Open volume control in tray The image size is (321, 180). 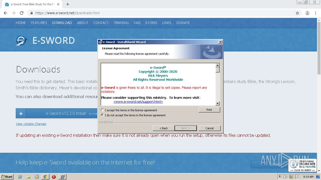pyautogui.click(x=285, y=177)
